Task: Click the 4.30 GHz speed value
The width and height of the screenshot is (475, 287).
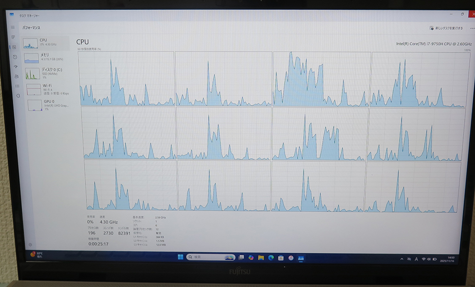Action: 109,222
